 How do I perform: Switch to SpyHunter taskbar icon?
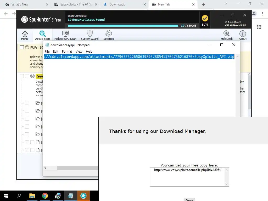(x=83, y=196)
